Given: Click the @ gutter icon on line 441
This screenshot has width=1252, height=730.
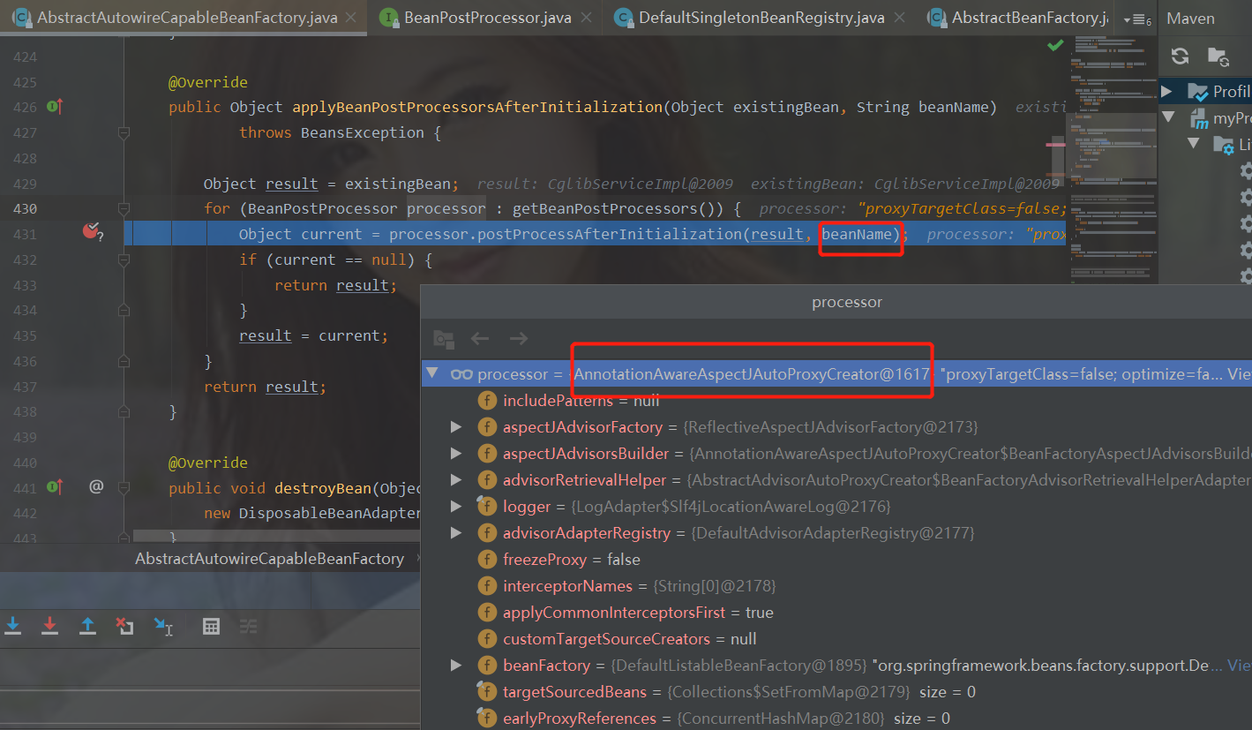Looking at the screenshot, I should (x=96, y=486).
